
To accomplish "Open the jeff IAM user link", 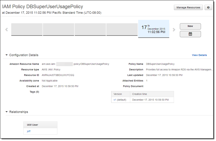I will pyautogui.click(x=29, y=131).
